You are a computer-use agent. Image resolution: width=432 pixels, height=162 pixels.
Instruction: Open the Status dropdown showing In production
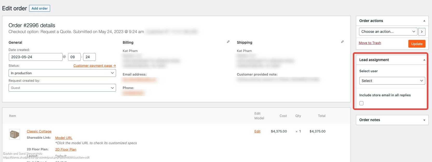tap(62, 73)
